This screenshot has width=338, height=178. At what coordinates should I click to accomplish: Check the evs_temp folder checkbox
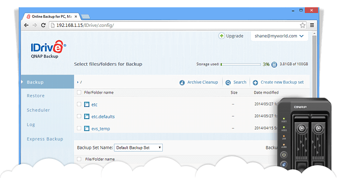(x=79, y=128)
